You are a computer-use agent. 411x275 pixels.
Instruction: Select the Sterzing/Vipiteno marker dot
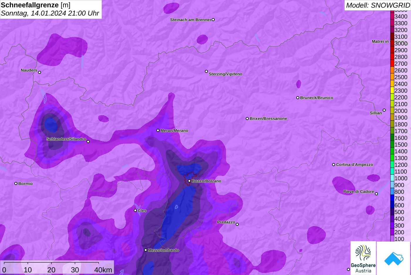[206, 71]
